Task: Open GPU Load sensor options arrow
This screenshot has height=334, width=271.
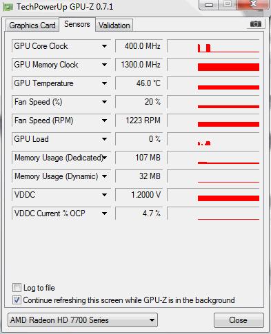Action: [104, 139]
